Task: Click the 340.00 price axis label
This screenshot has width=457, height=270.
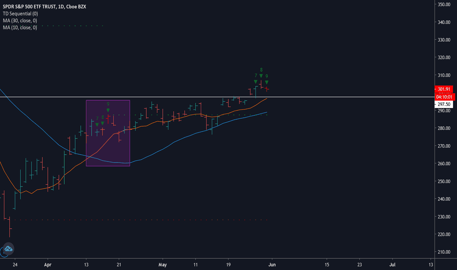Action: [444, 22]
